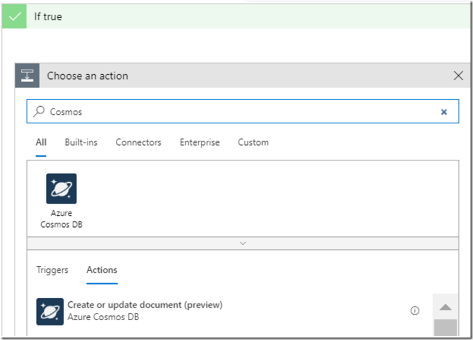Show info for Create or update document
Viewport: 473px width, 340px height.
coord(415,310)
